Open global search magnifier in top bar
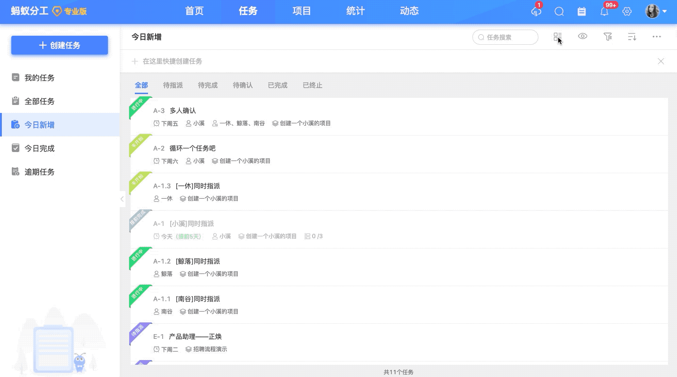677x377 pixels. coord(559,12)
